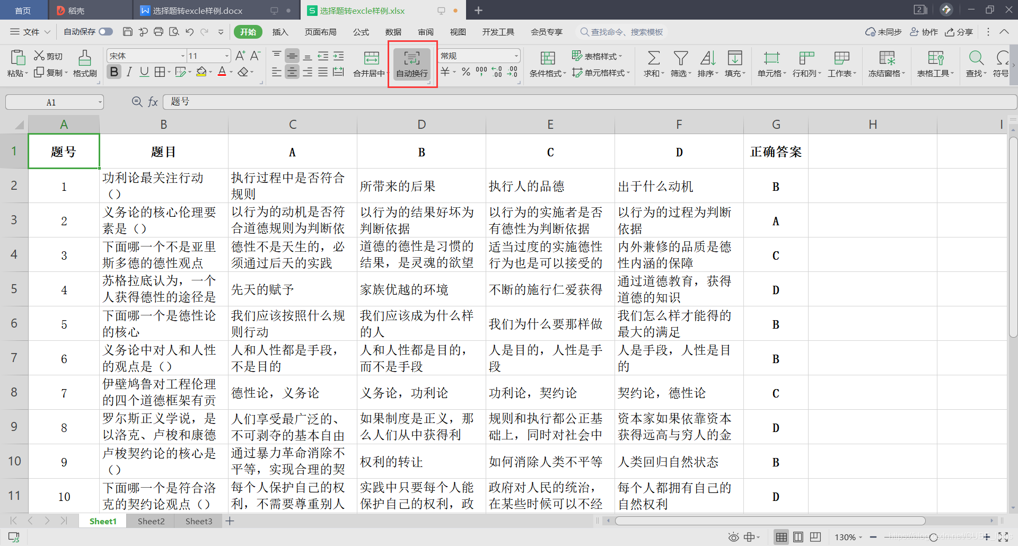Image resolution: width=1018 pixels, height=546 pixels.
Task: Open Print Preview icon
Action: click(174, 32)
